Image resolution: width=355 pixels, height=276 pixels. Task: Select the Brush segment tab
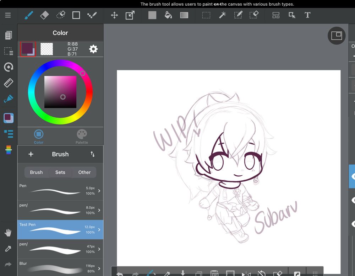click(36, 172)
